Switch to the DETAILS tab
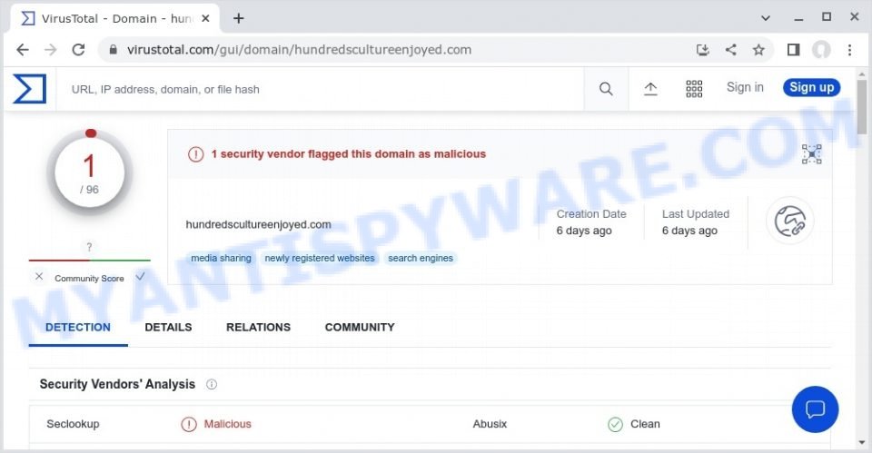The width and height of the screenshot is (872, 453). [168, 328]
